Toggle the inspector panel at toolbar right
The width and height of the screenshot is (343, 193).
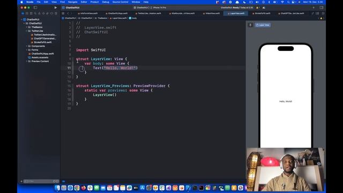coord(322,8)
